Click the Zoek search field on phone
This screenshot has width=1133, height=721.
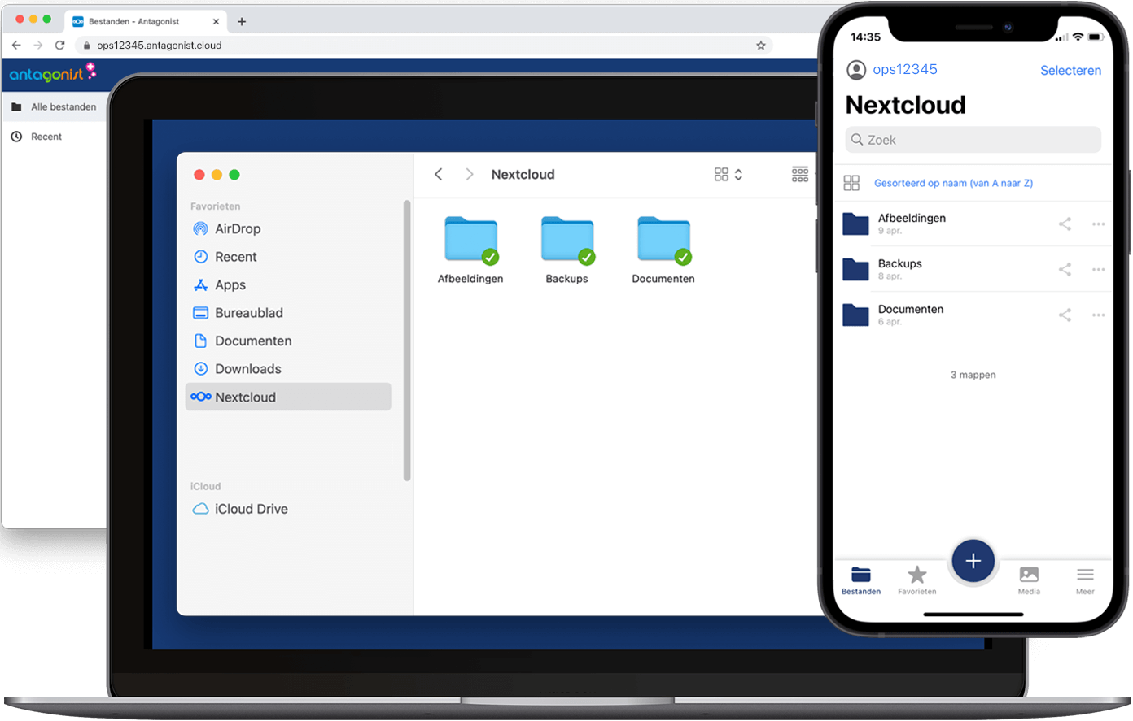click(x=973, y=140)
